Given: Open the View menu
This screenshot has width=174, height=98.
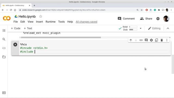Looking at the screenshot, I should click(x=30, y=22).
